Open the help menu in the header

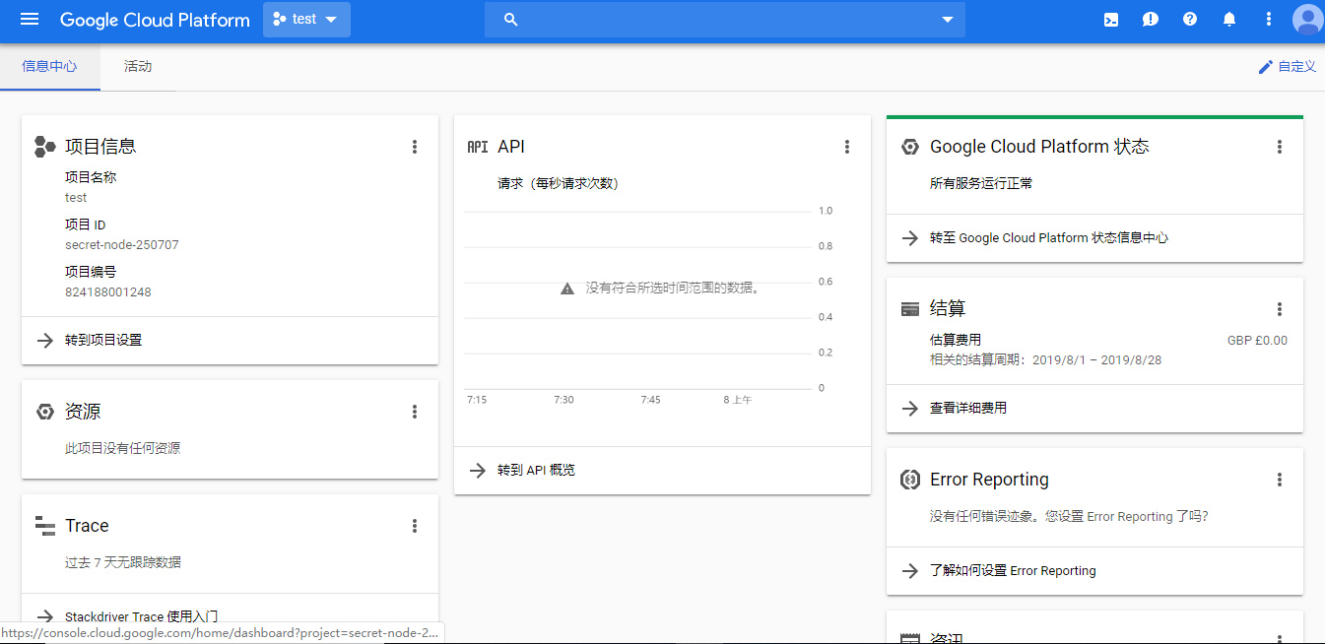[x=1189, y=19]
